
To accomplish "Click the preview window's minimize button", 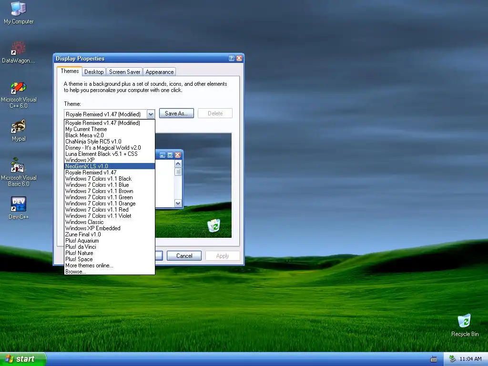I will click(163, 155).
